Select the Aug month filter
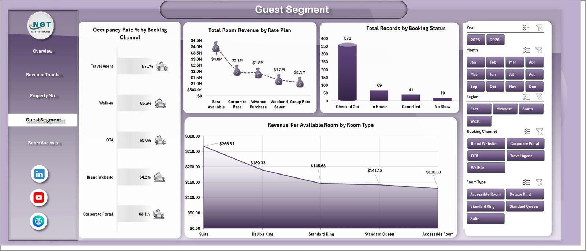Viewport: 586px width, 251px height. coord(534,74)
